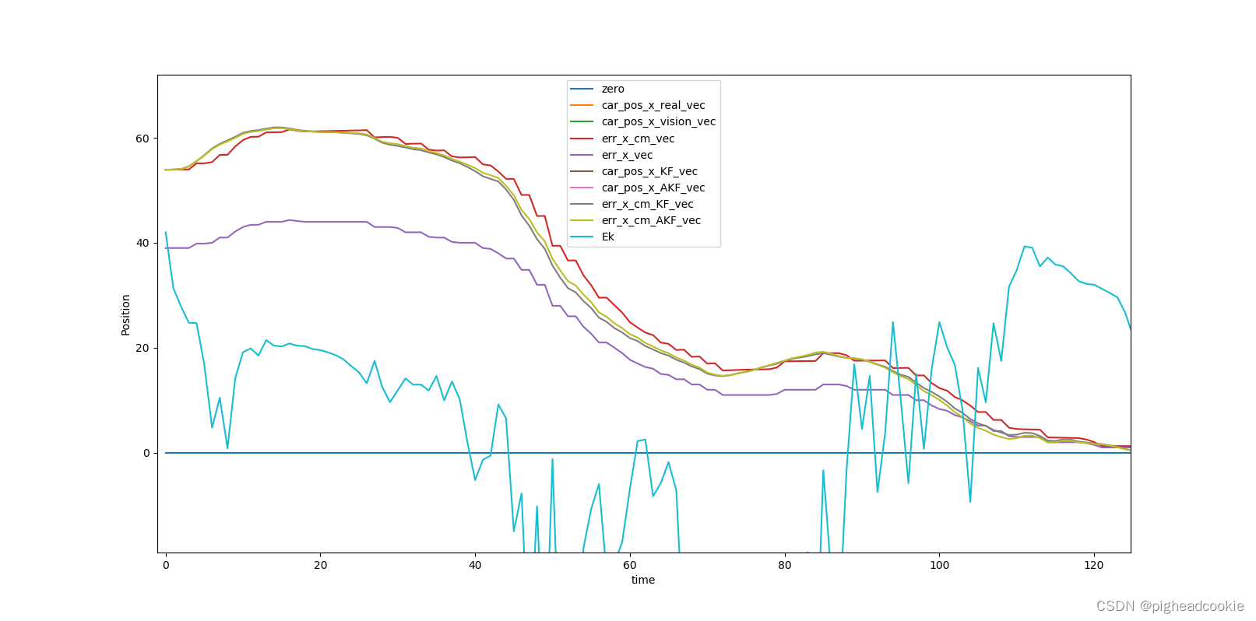Click the x-axis tick label '120'
Image resolution: width=1256 pixels, height=621 pixels.
click(x=1094, y=565)
